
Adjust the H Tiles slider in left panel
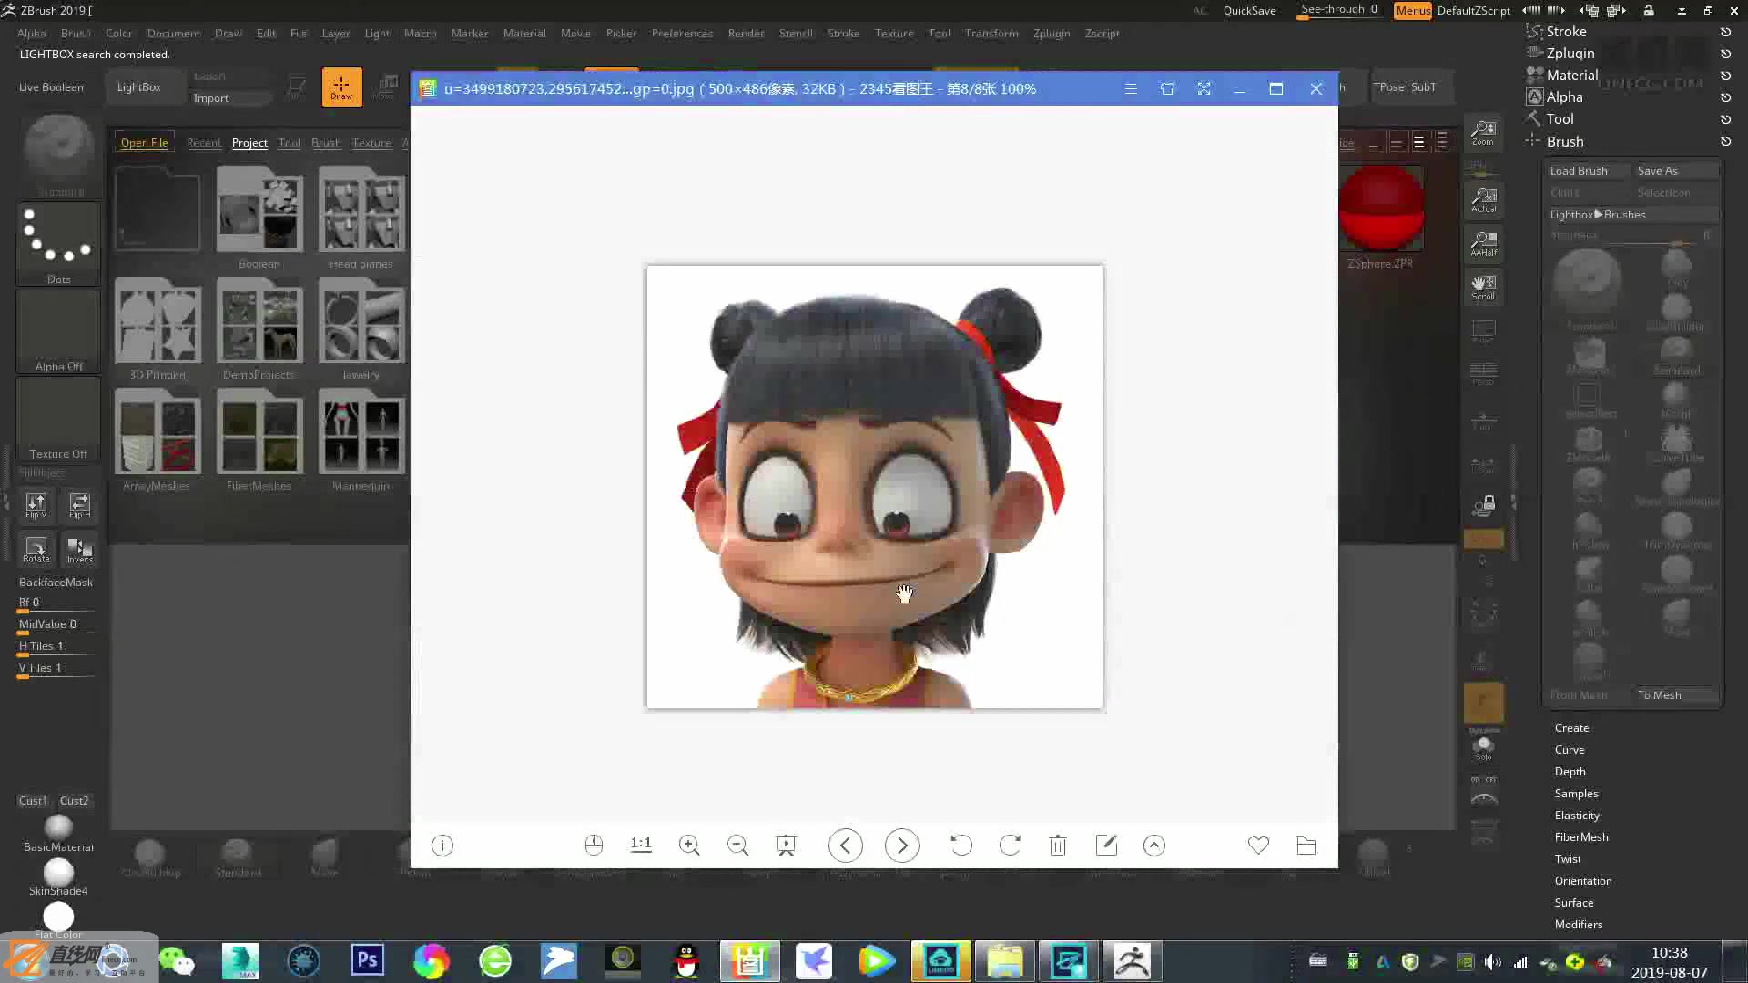pyautogui.click(x=55, y=646)
